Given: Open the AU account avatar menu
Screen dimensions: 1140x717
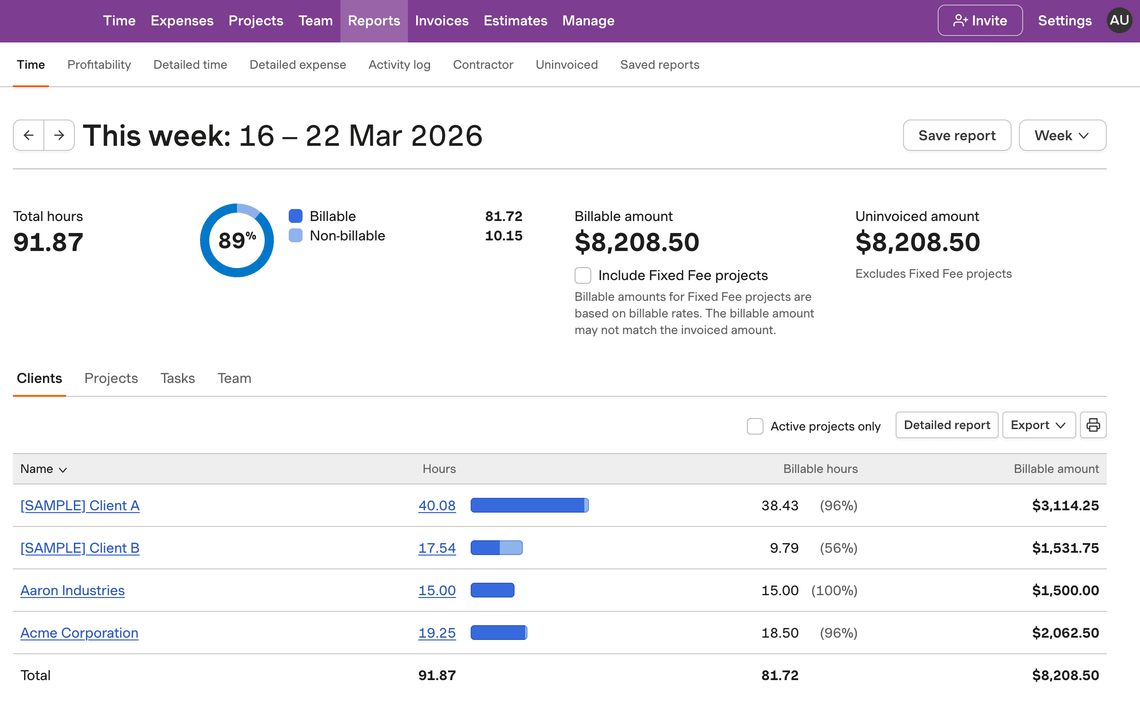Looking at the screenshot, I should point(1119,20).
